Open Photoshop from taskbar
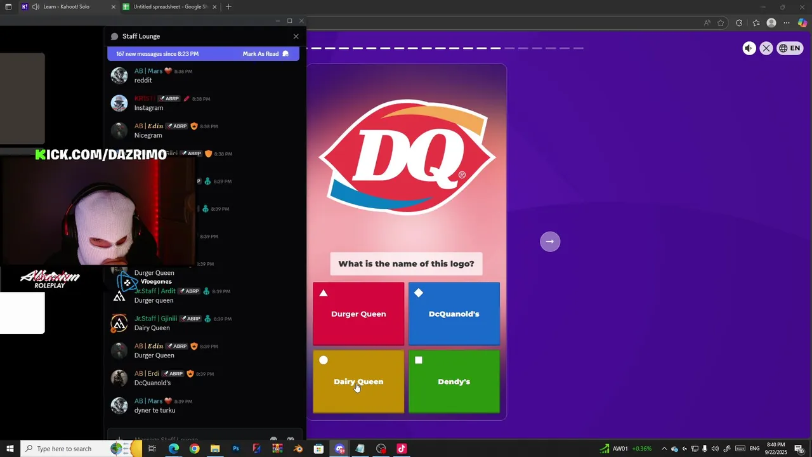 (x=236, y=449)
